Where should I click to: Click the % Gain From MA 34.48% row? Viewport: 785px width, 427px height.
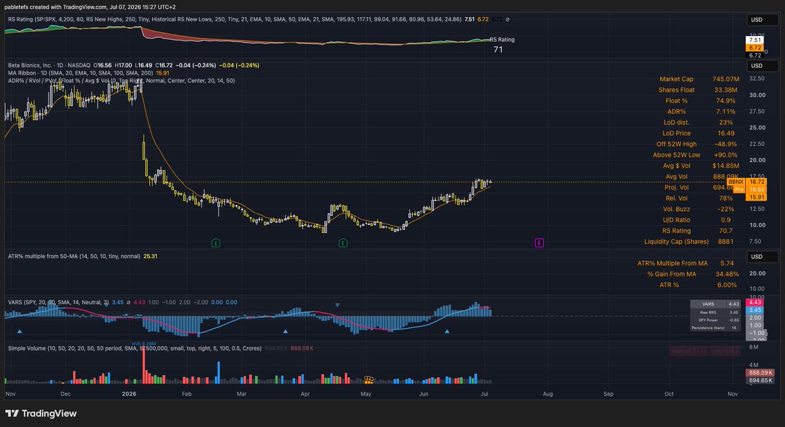tap(692, 274)
